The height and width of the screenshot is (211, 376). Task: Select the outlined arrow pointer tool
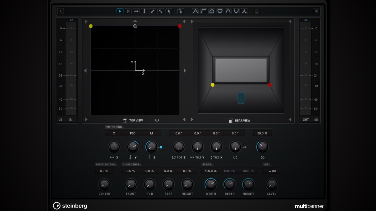pyautogui.click(x=128, y=11)
